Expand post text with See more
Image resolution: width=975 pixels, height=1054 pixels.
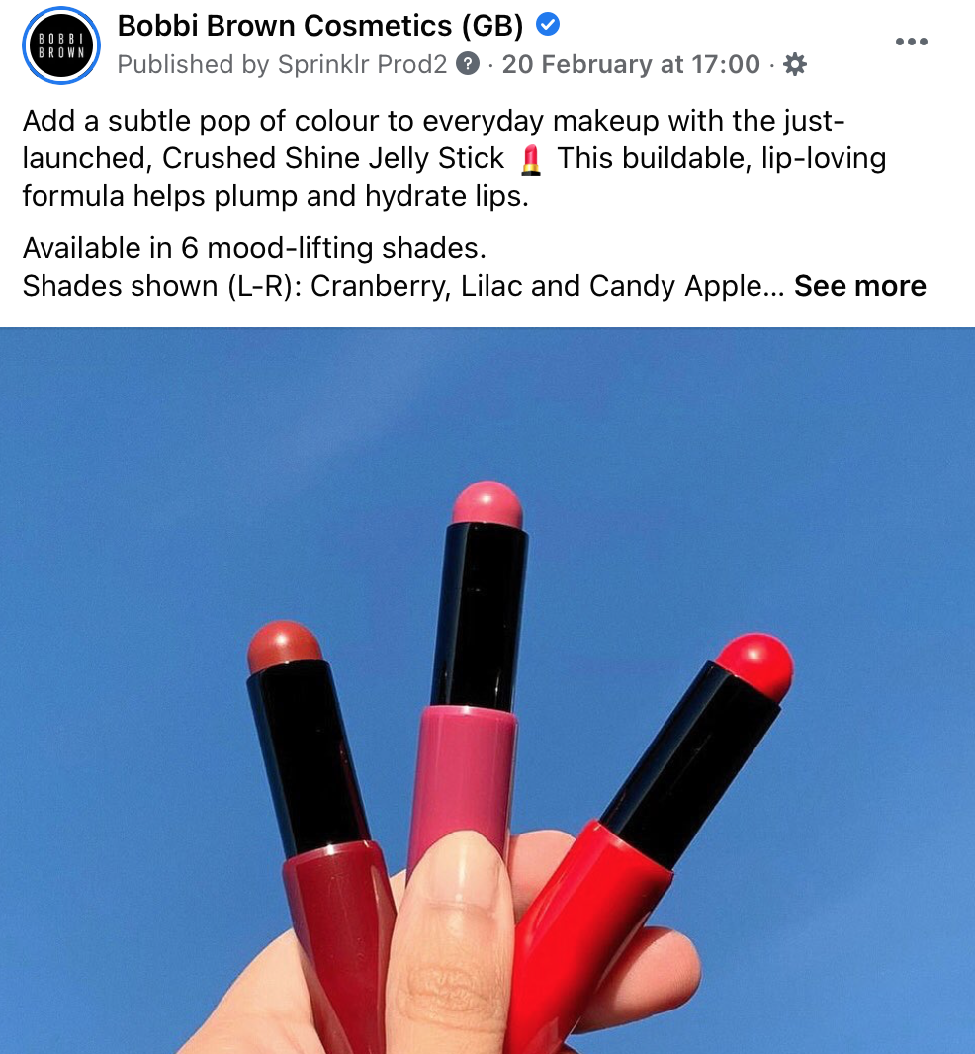pyautogui.click(x=860, y=286)
